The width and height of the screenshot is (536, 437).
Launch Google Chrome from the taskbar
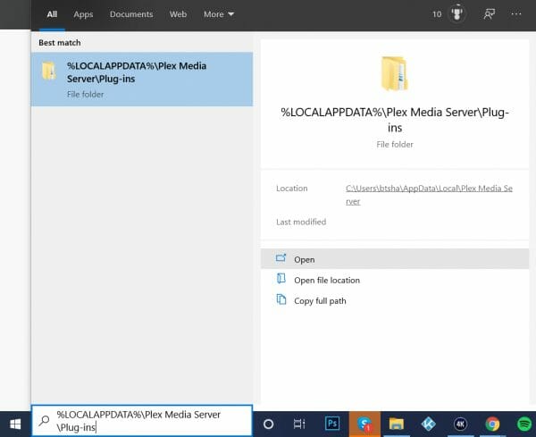pos(492,424)
